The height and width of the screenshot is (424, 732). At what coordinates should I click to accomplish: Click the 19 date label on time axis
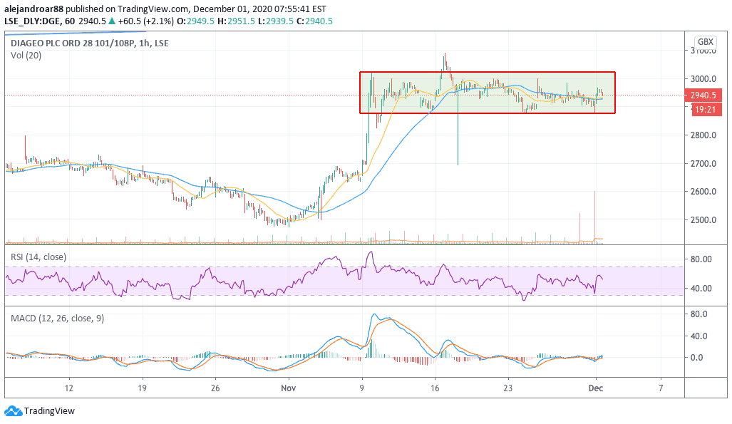click(142, 388)
